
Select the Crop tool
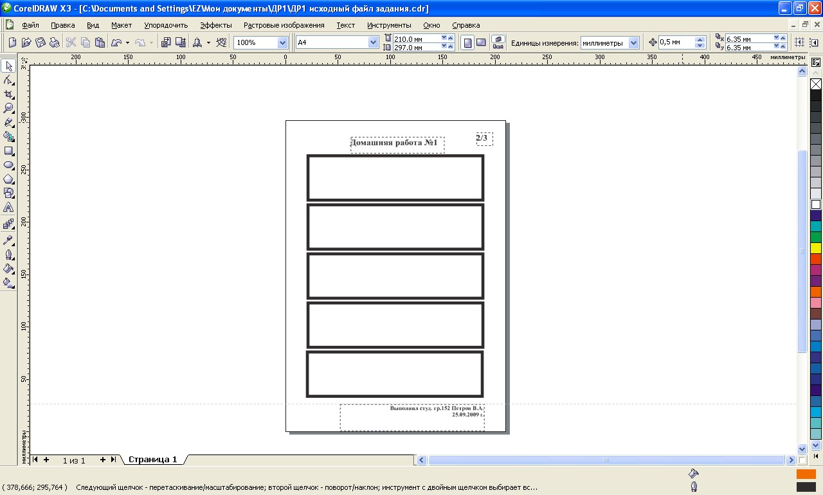(9, 94)
